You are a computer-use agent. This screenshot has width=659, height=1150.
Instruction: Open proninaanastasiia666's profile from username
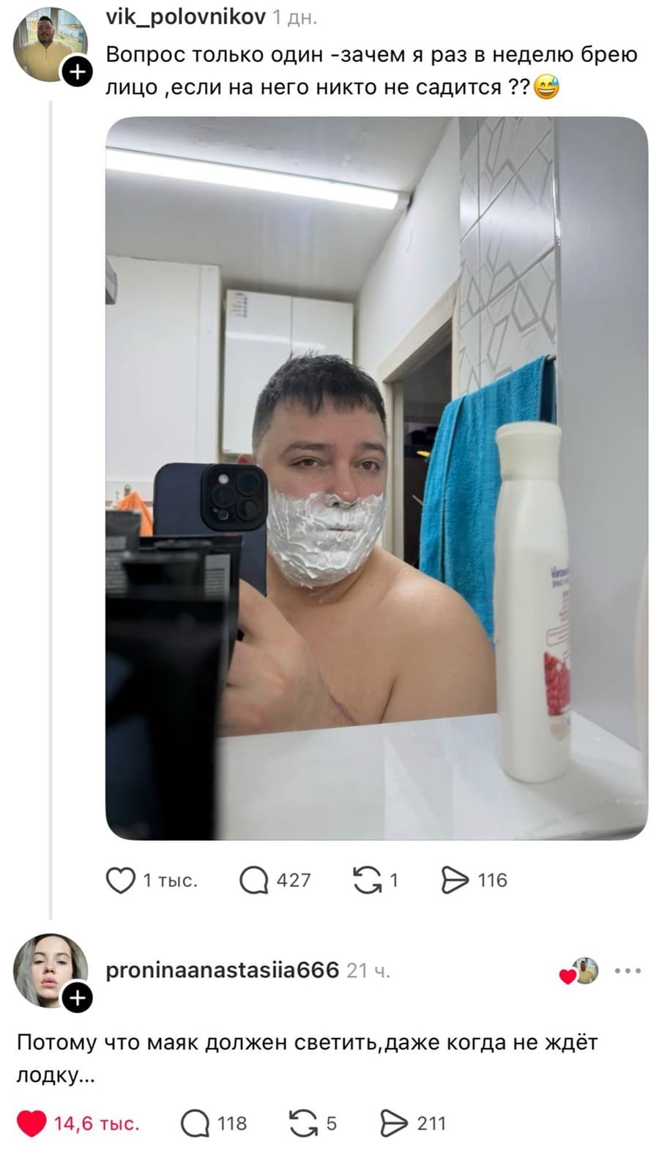(x=223, y=970)
